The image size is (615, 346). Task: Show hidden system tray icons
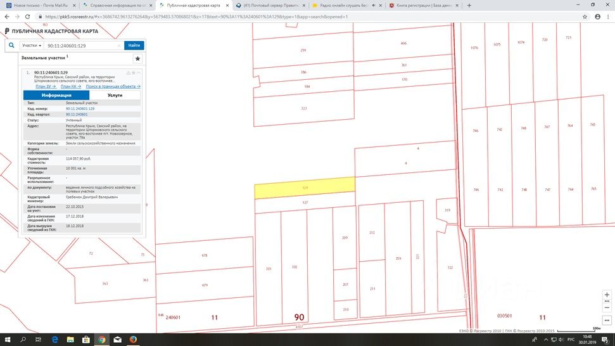546,340
